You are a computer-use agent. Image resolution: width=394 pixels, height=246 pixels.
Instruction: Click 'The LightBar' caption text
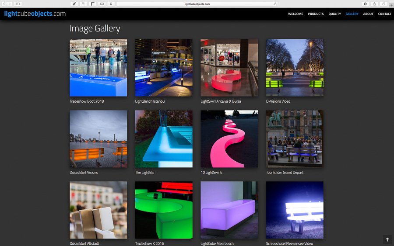[x=145, y=173]
